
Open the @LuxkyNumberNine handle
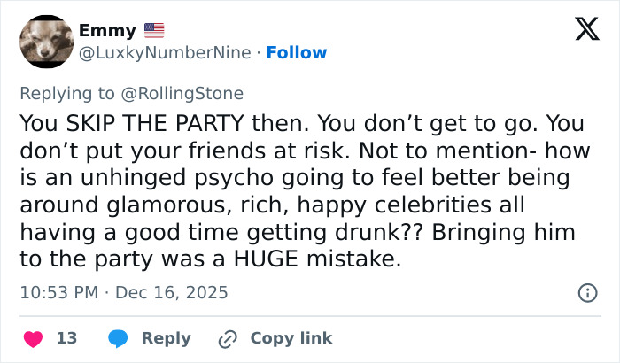click(x=165, y=52)
